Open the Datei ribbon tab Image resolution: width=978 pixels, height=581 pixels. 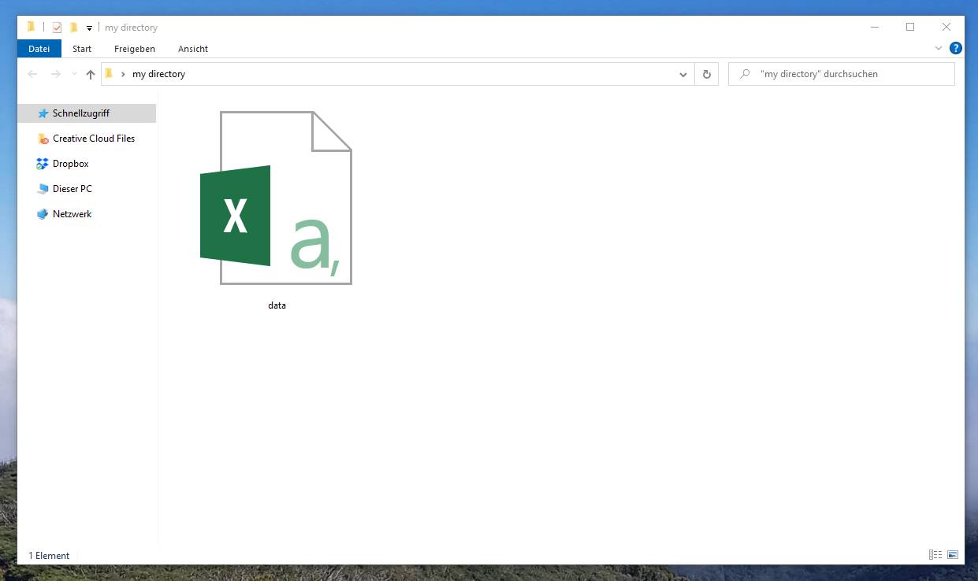39,49
